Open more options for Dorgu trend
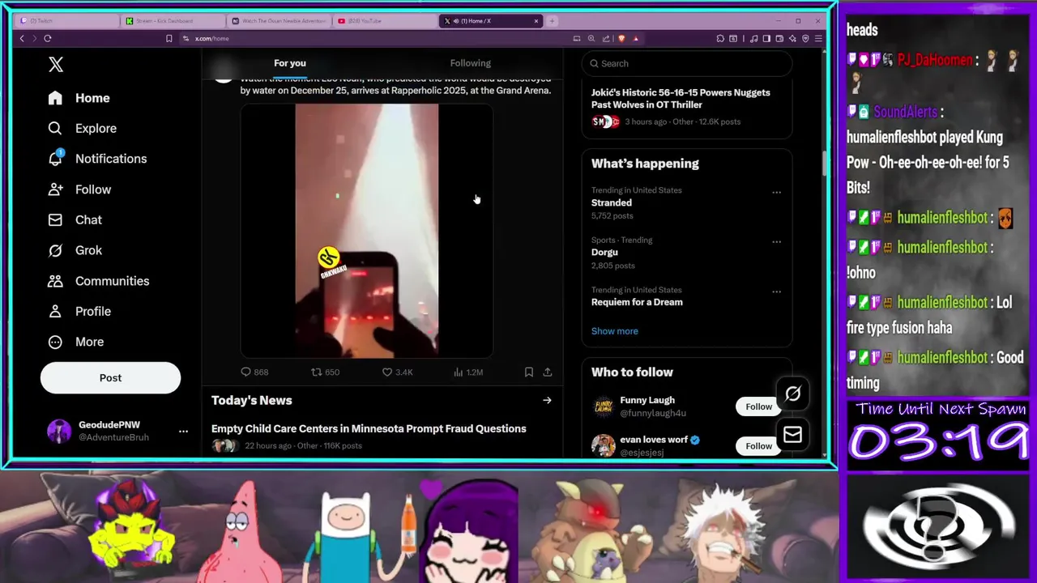The height and width of the screenshot is (583, 1037). [776, 242]
